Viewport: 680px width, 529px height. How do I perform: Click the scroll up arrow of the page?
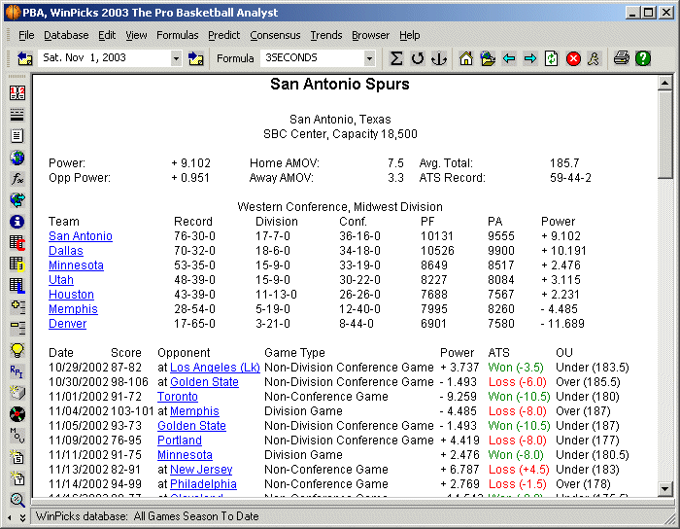click(664, 83)
